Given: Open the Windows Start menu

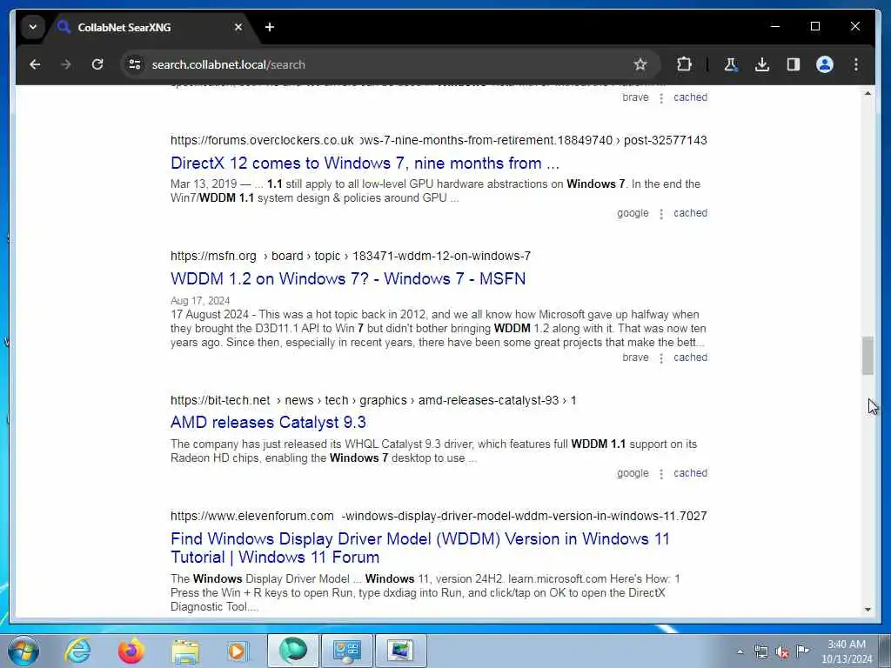Looking at the screenshot, I should [23, 651].
